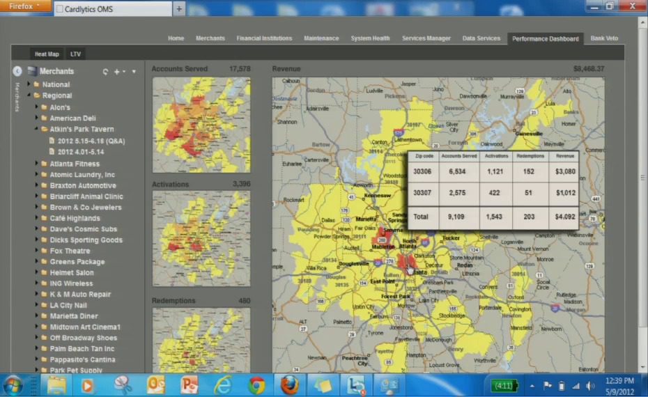Expand the Atlanta Fitness folder
The width and height of the screenshot is (648, 397).
pos(36,164)
